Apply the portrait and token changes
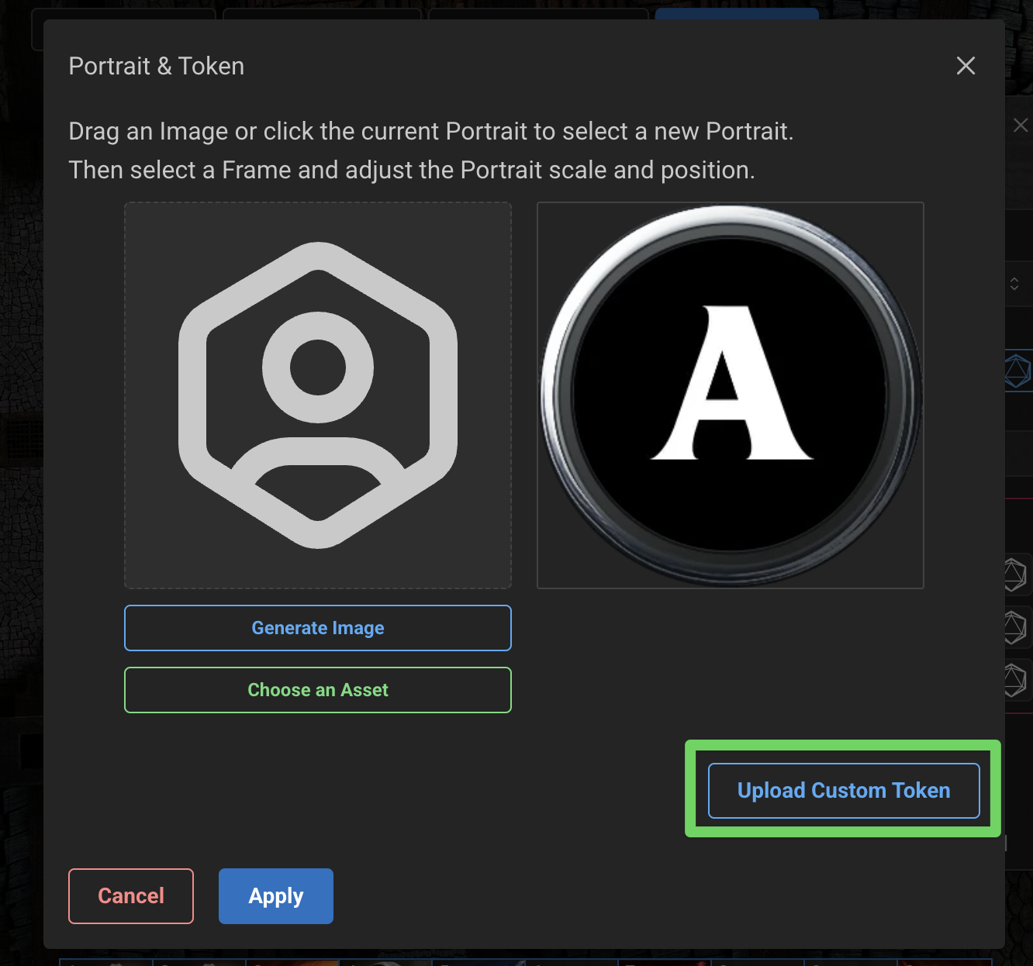This screenshot has height=966, width=1033. [275, 895]
